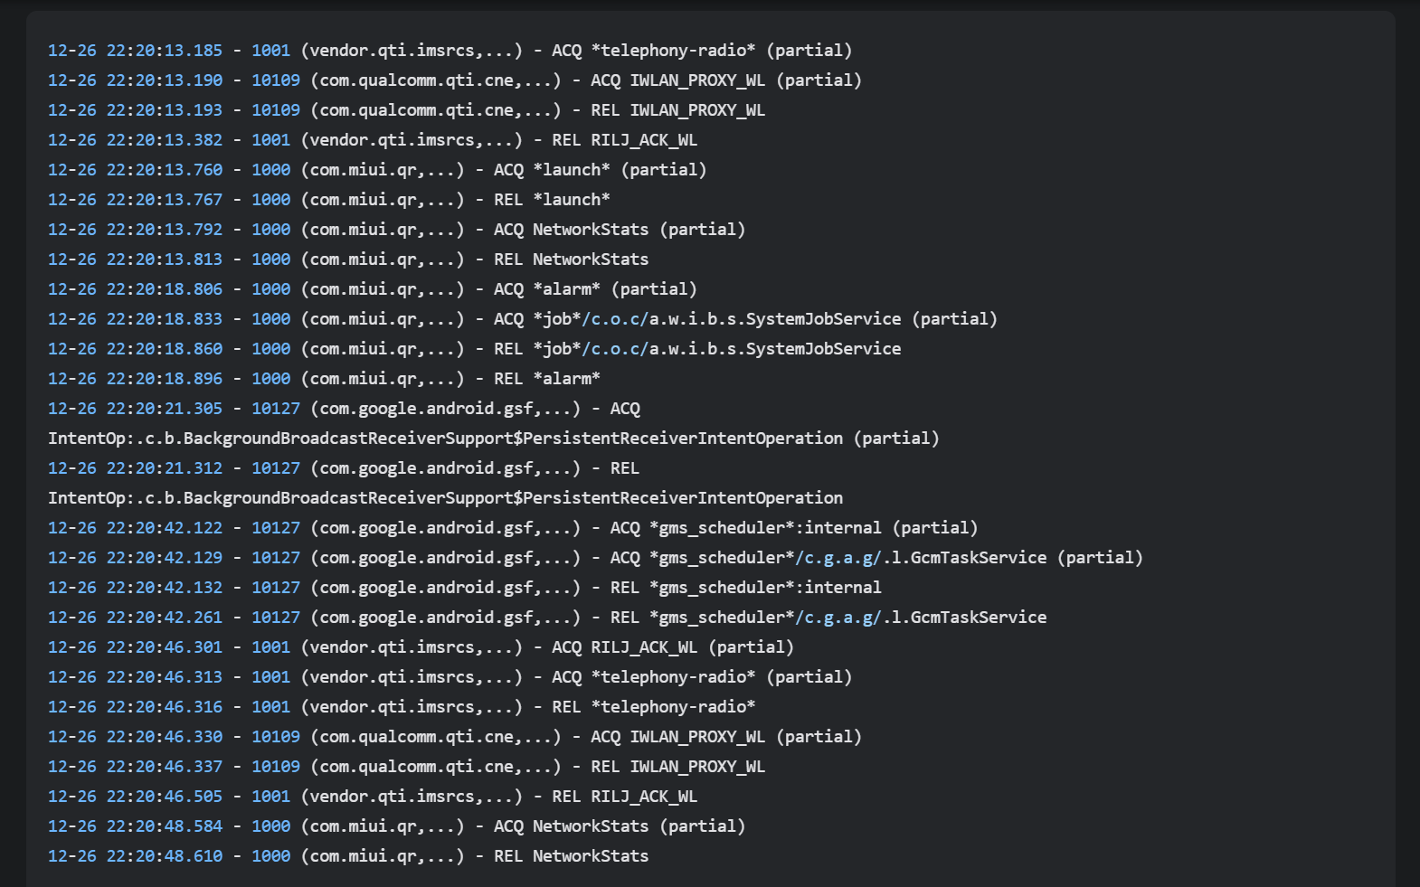The height and width of the screenshot is (887, 1420).
Task: Click ACQ RILJ_ACK_WL (partial) on the 22:20:46.301 line
Action: (673, 647)
